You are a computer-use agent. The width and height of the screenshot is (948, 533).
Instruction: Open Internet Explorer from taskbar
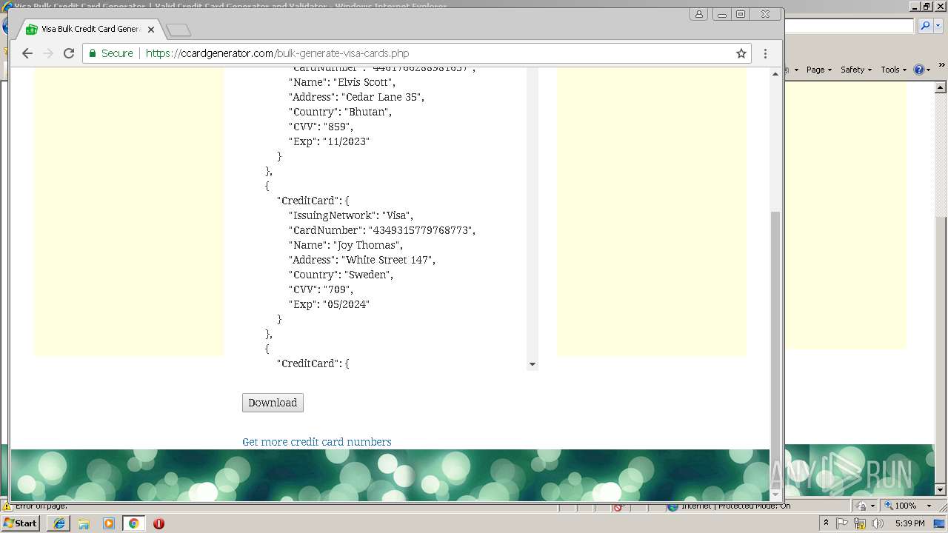click(x=59, y=523)
